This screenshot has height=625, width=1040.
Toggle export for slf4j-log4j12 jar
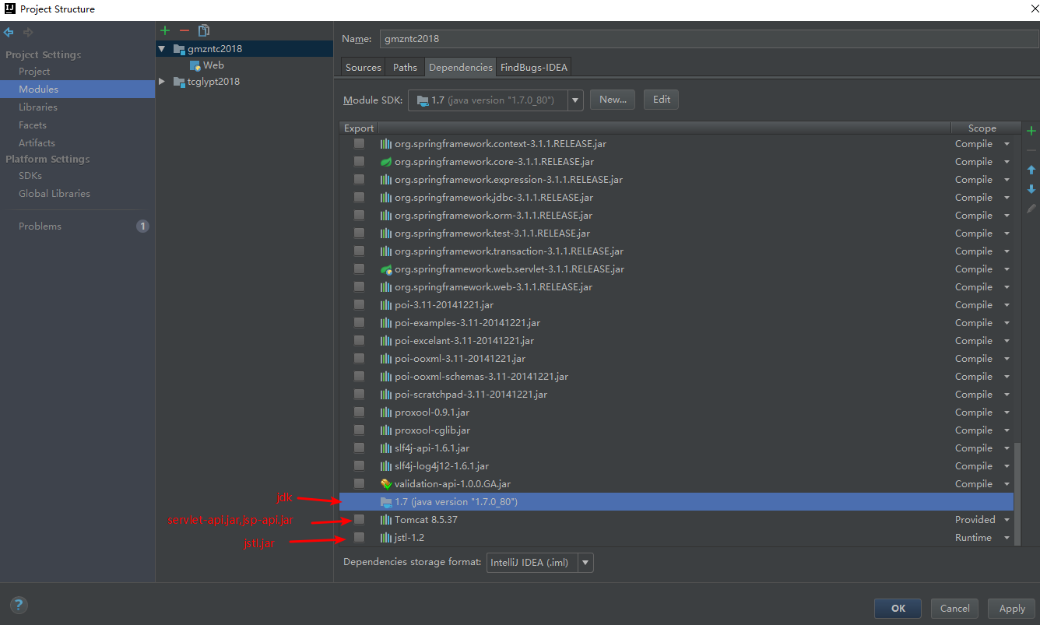click(359, 466)
